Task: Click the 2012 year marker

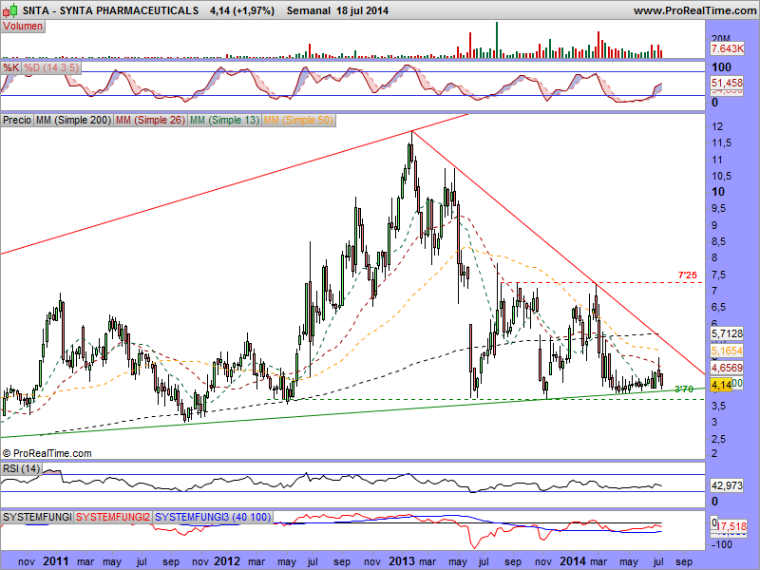Action: pyautogui.click(x=227, y=561)
